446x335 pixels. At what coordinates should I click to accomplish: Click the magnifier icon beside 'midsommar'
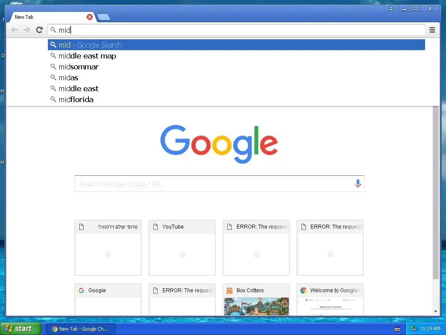tap(53, 66)
